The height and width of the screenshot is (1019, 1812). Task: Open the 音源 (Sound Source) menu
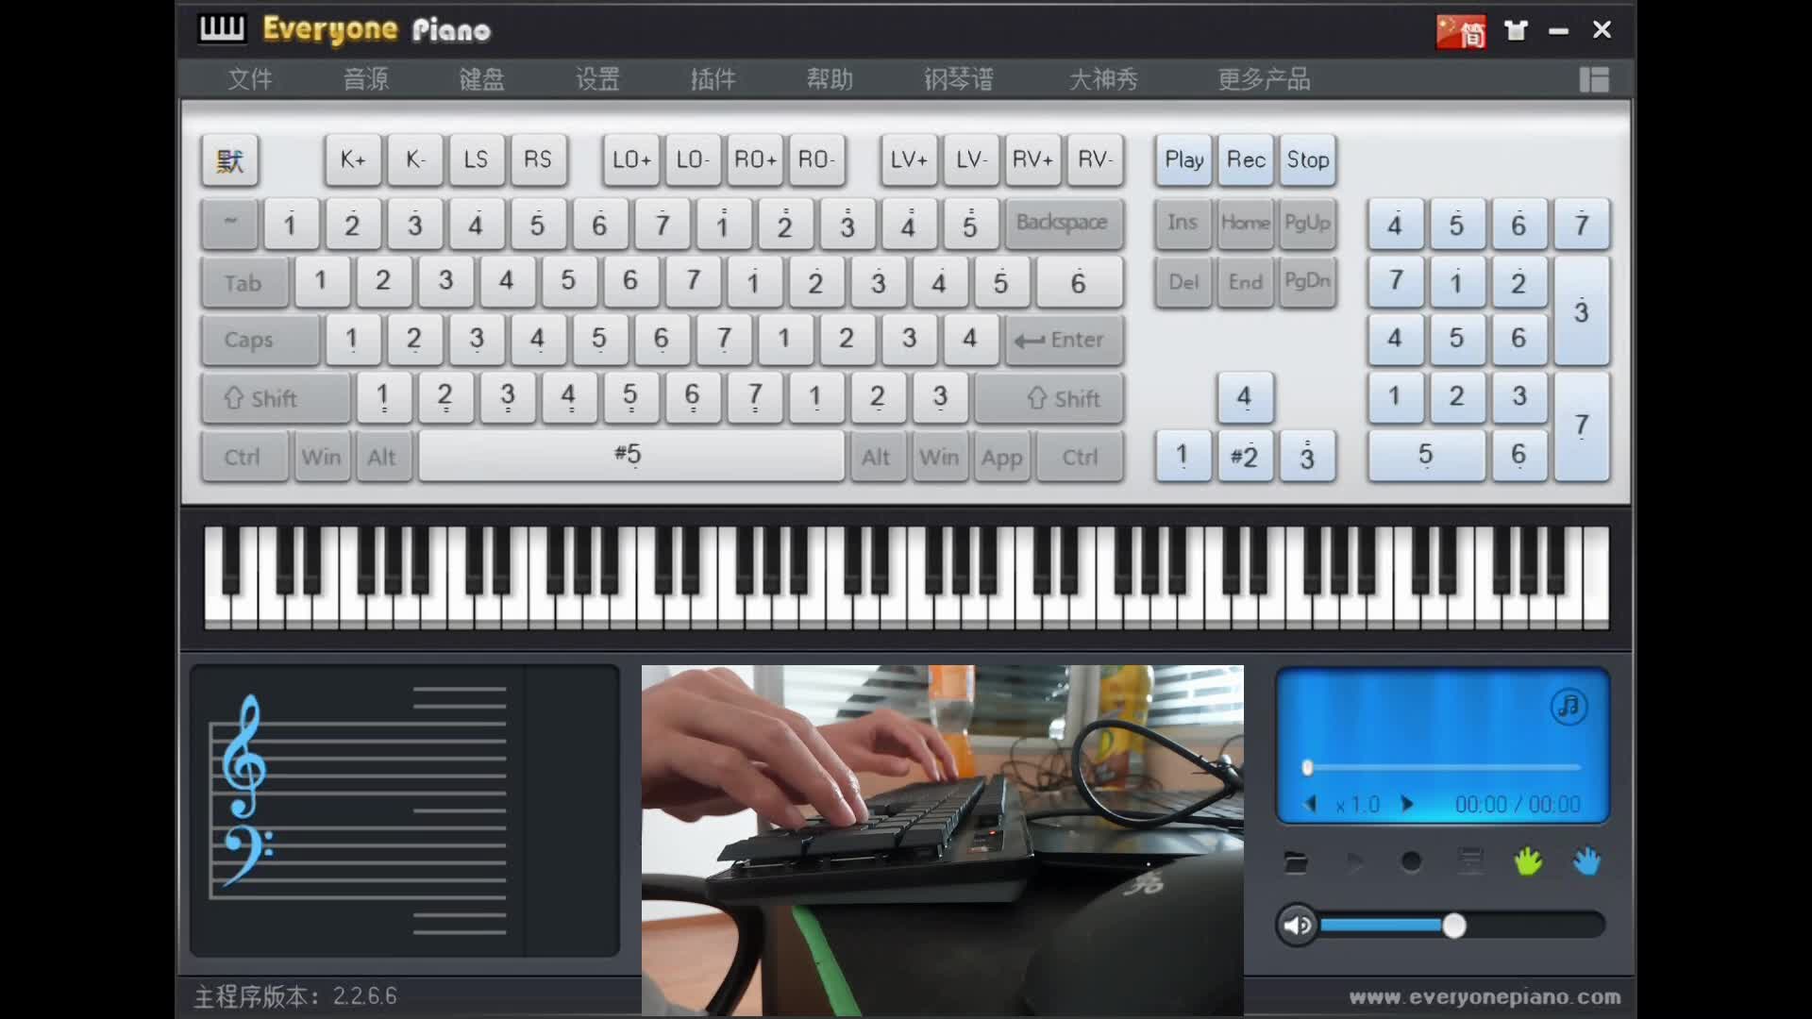click(366, 78)
